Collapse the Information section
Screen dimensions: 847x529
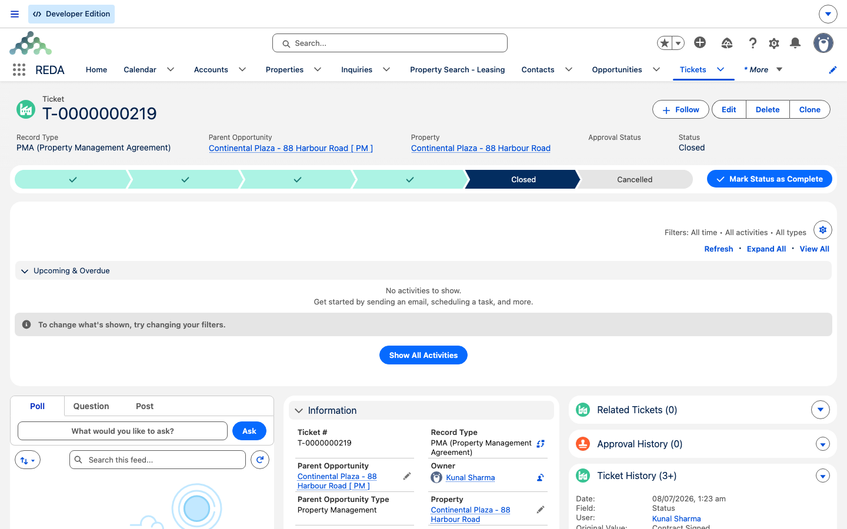pos(299,411)
